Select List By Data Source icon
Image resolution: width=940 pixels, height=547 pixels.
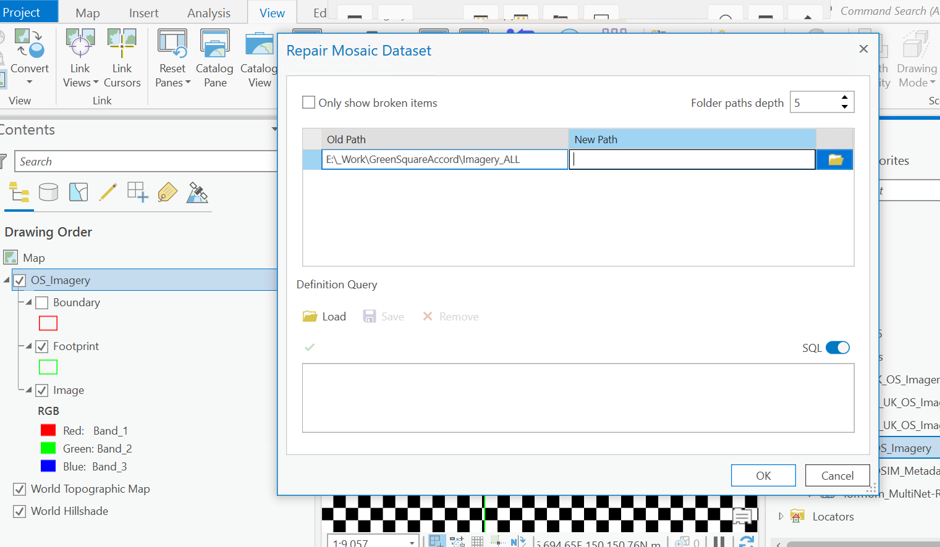[x=48, y=193]
